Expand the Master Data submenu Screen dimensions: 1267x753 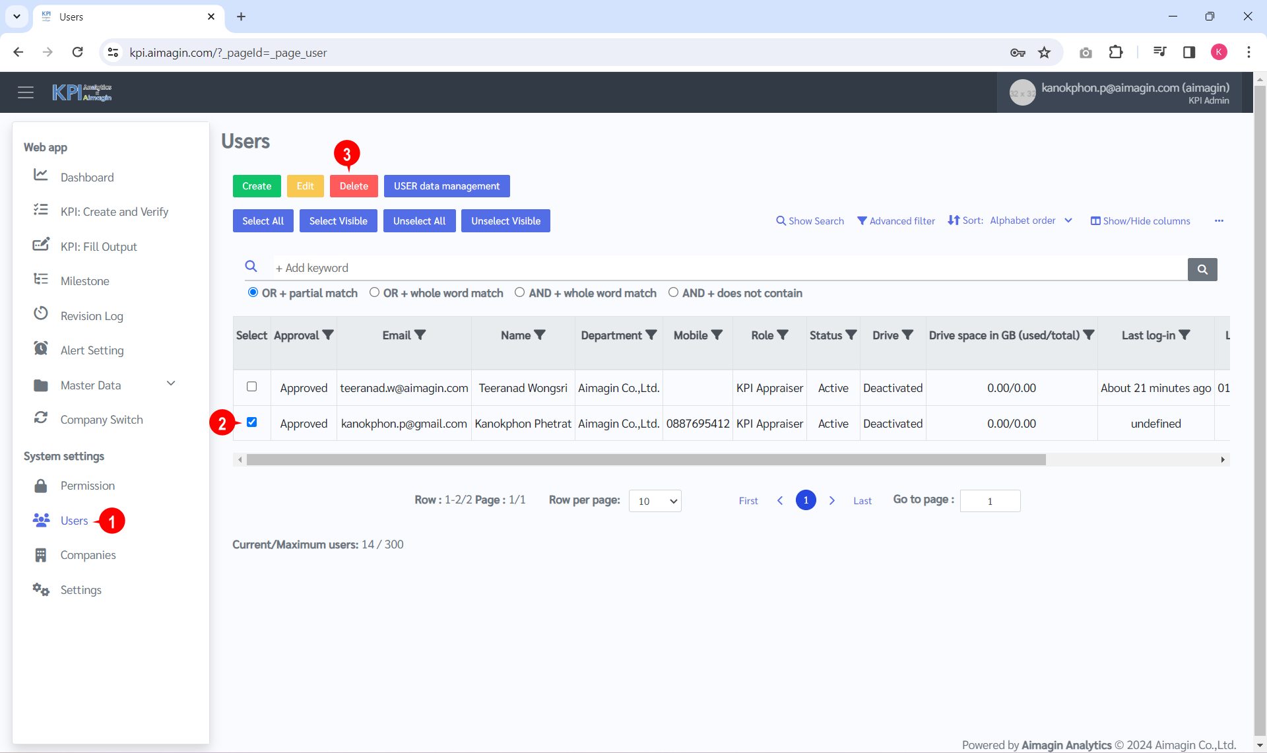[171, 384]
